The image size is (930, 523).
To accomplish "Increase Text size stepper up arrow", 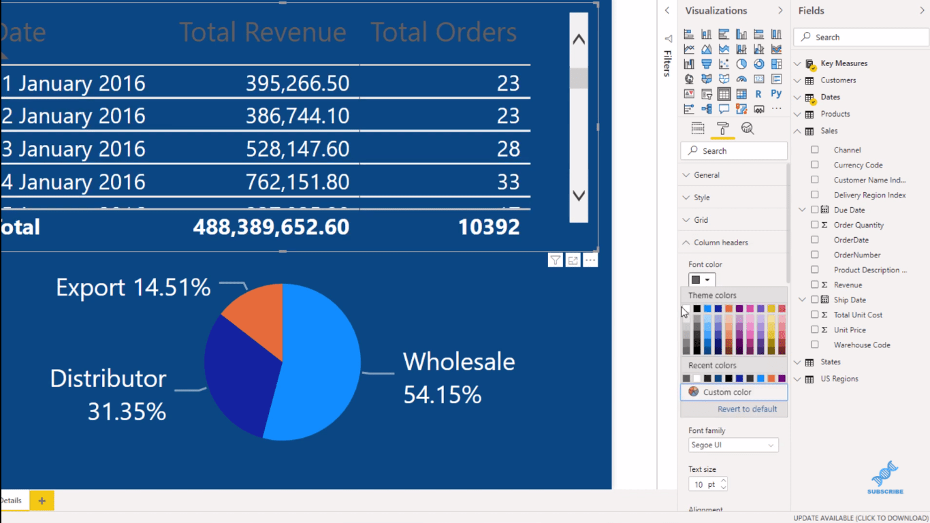I will click(724, 481).
